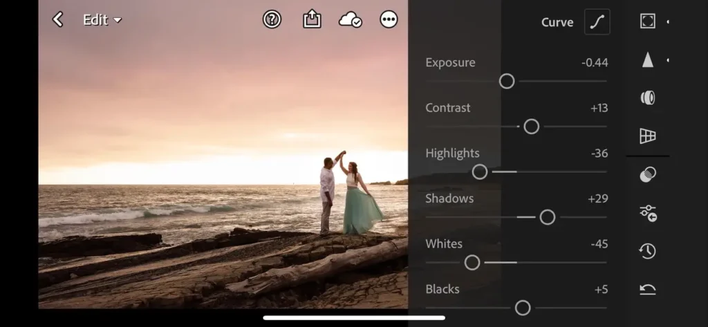Open the lens profile icon
The width and height of the screenshot is (708, 327).
click(x=647, y=97)
